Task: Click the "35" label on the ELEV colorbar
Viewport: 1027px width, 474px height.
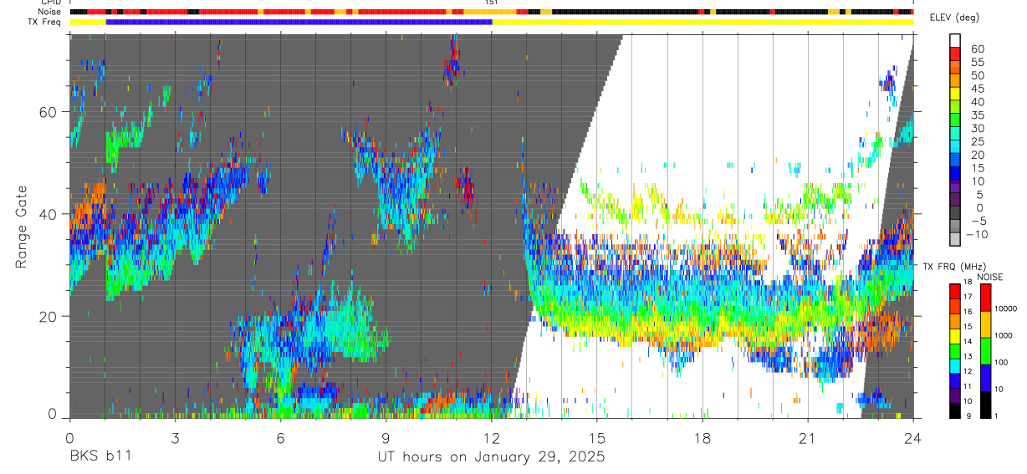Action: click(978, 115)
